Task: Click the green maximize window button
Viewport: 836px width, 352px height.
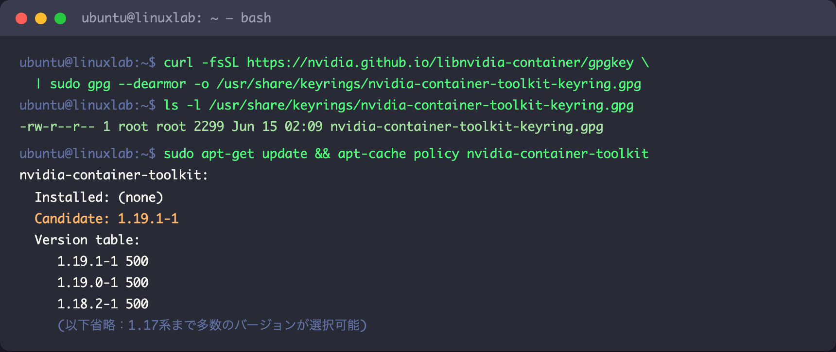Action: (60, 18)
